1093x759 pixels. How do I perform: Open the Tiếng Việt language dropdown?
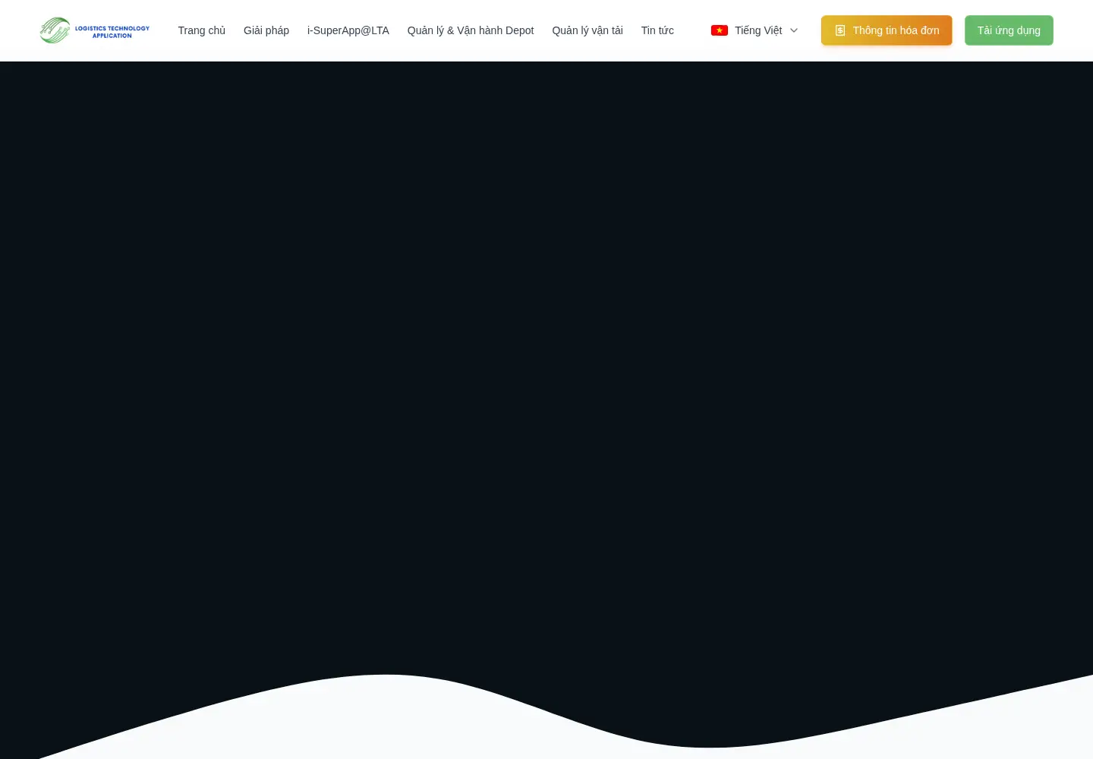pyautogui.click(x=754, y=30)
